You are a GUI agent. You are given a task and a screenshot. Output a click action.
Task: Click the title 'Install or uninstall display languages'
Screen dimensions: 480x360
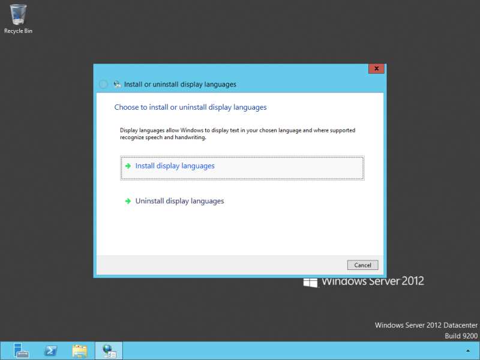coord(180,84)
